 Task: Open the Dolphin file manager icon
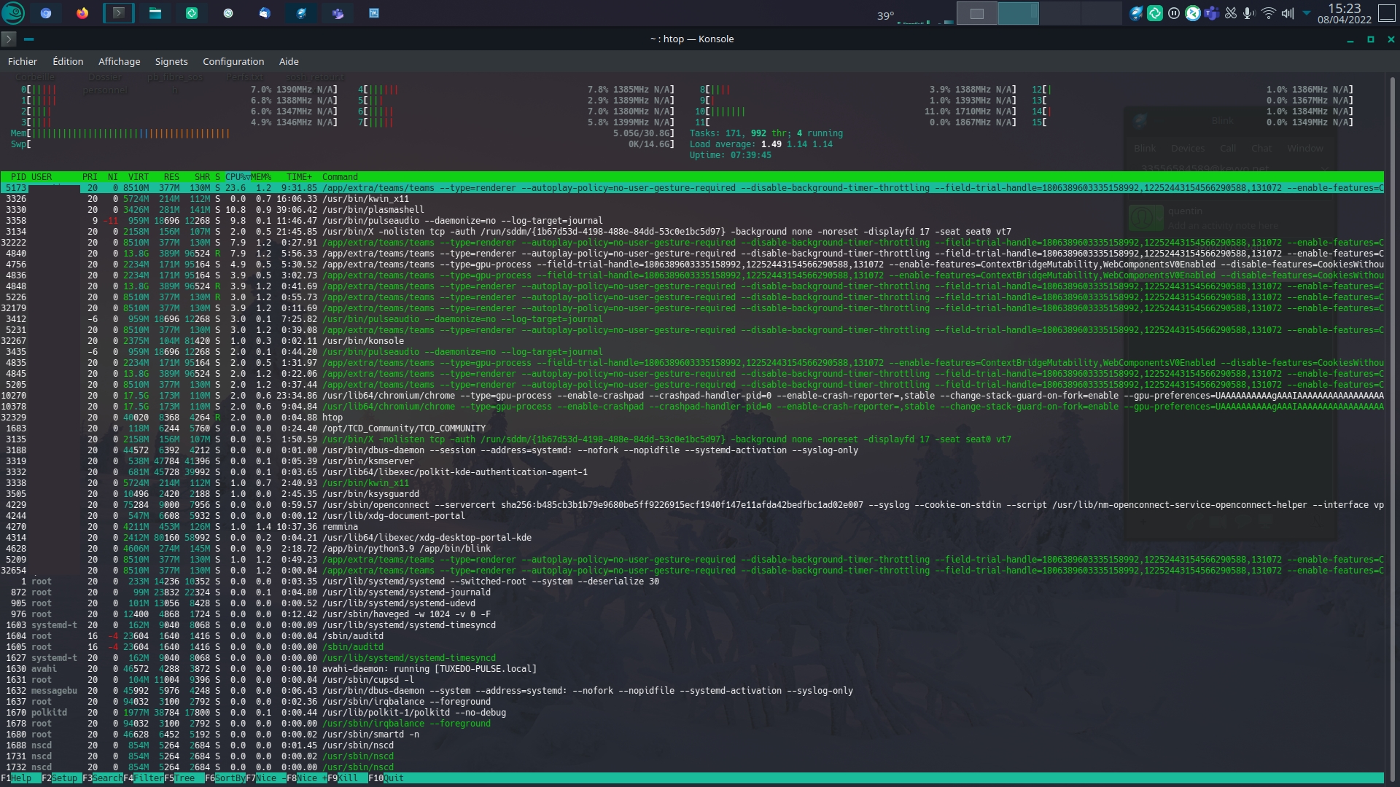point(155,13)
